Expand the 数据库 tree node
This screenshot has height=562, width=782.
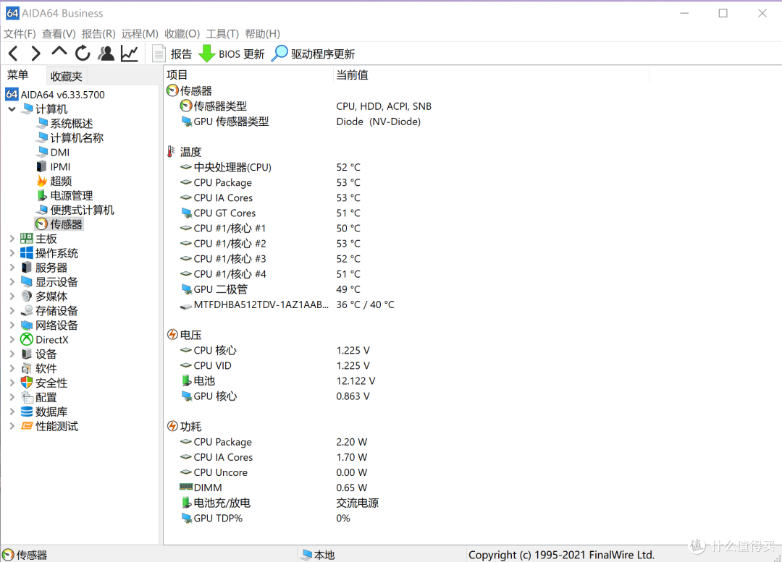pyautogui.click(x=12, y=412)
